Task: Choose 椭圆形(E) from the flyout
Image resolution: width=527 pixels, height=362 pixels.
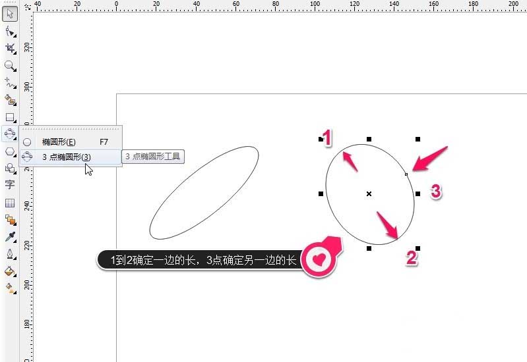Action: (x=71, y=142)
